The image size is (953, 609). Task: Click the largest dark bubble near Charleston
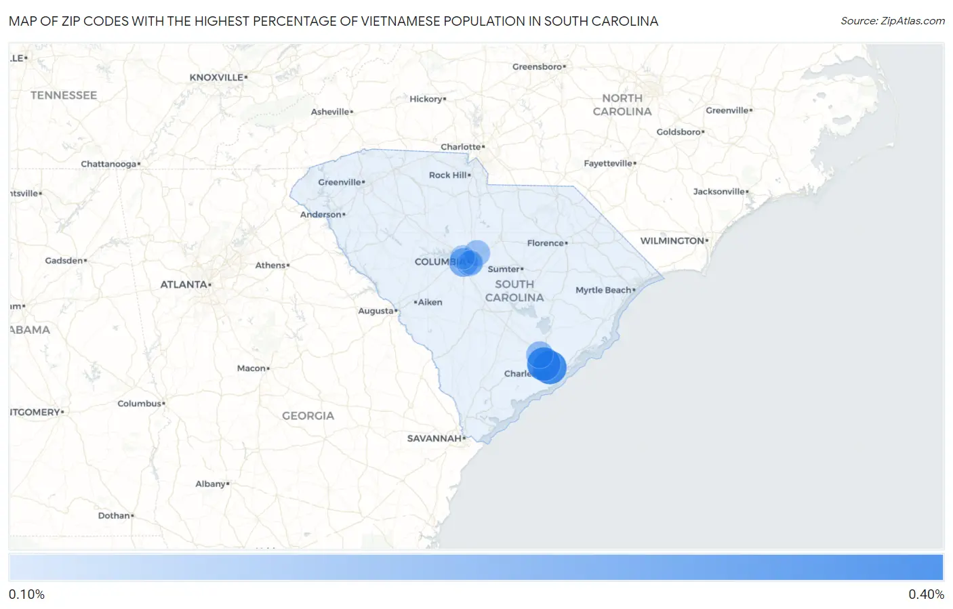[549, 366]
